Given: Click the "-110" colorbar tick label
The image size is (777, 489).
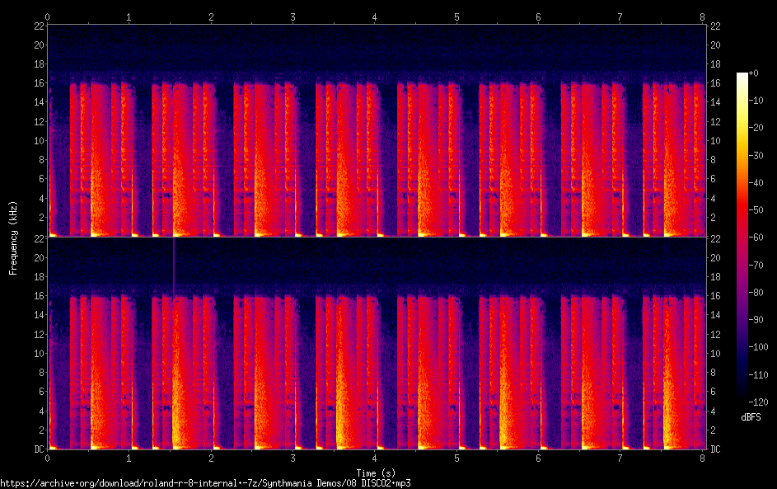Looking at the screenshot, I should (x=759, y=375).
